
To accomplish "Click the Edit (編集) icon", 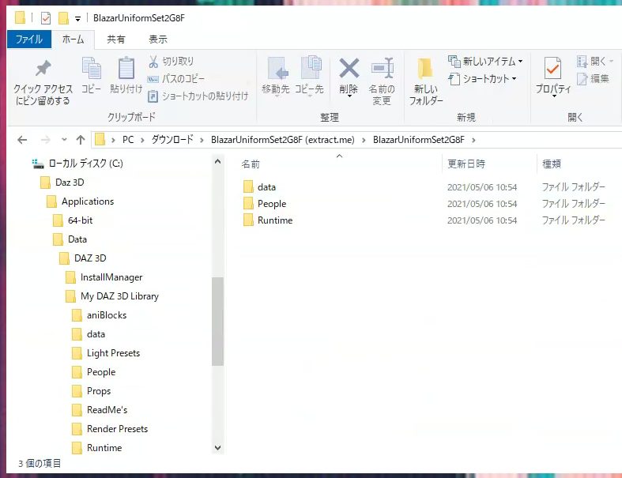I will pos(582,79).
